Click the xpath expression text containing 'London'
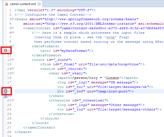Image resolution: width=164 pixels, height=137 pixels. pyautogui.click(x=97, y=78)
